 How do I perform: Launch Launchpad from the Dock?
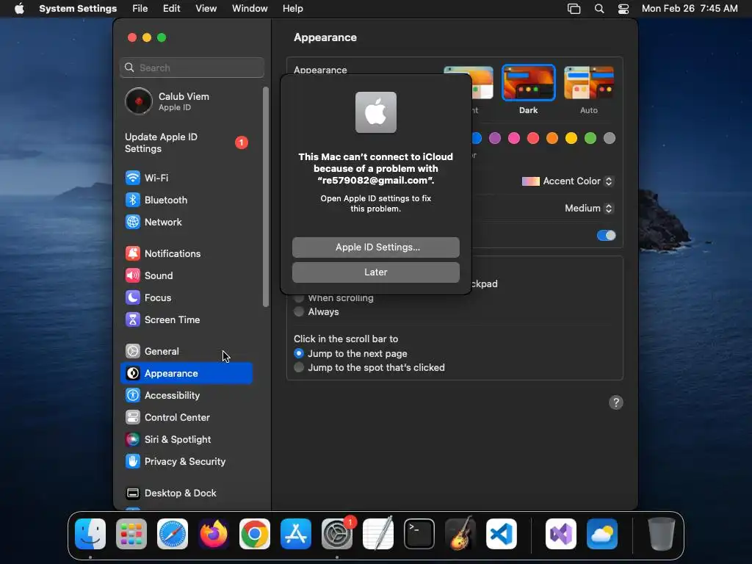(x=131, y=534)
